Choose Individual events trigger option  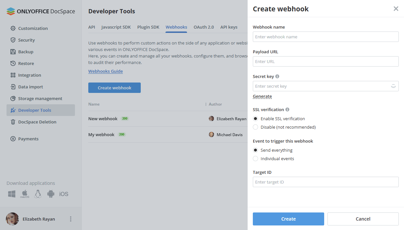click(255, 159)
